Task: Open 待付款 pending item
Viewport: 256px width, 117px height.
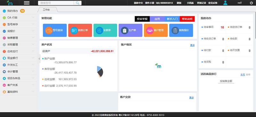Action: (x=213, y=51)
